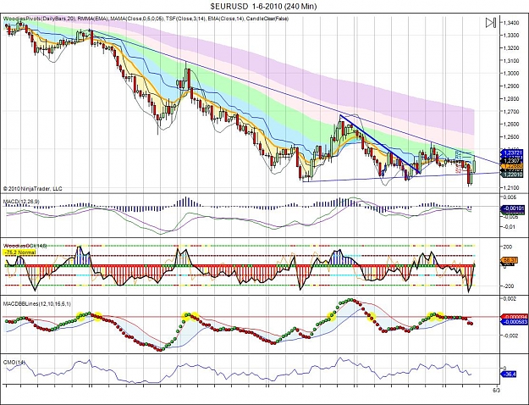Click the 200 level label on CCI axis

pos(508,247)
